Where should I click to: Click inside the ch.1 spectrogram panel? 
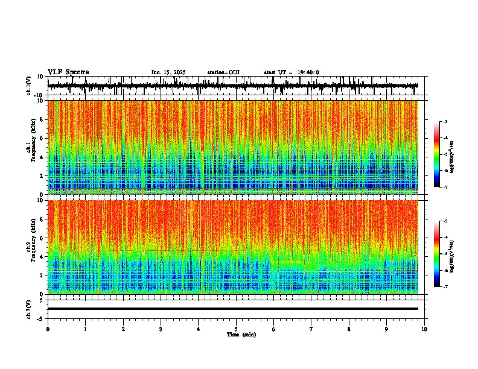point(233,147)
